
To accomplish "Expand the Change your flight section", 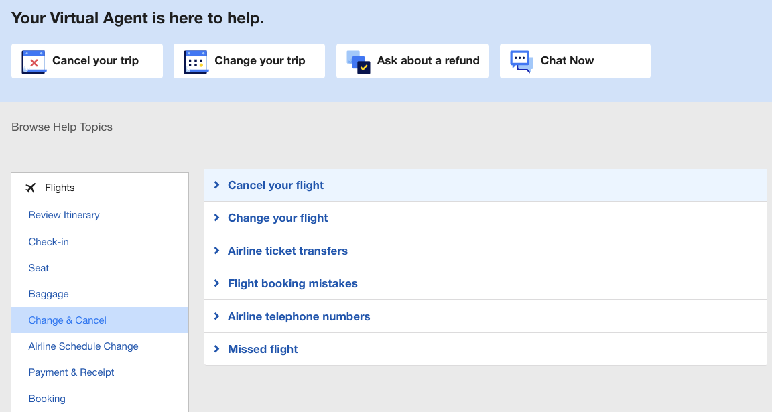I will 277,218.
